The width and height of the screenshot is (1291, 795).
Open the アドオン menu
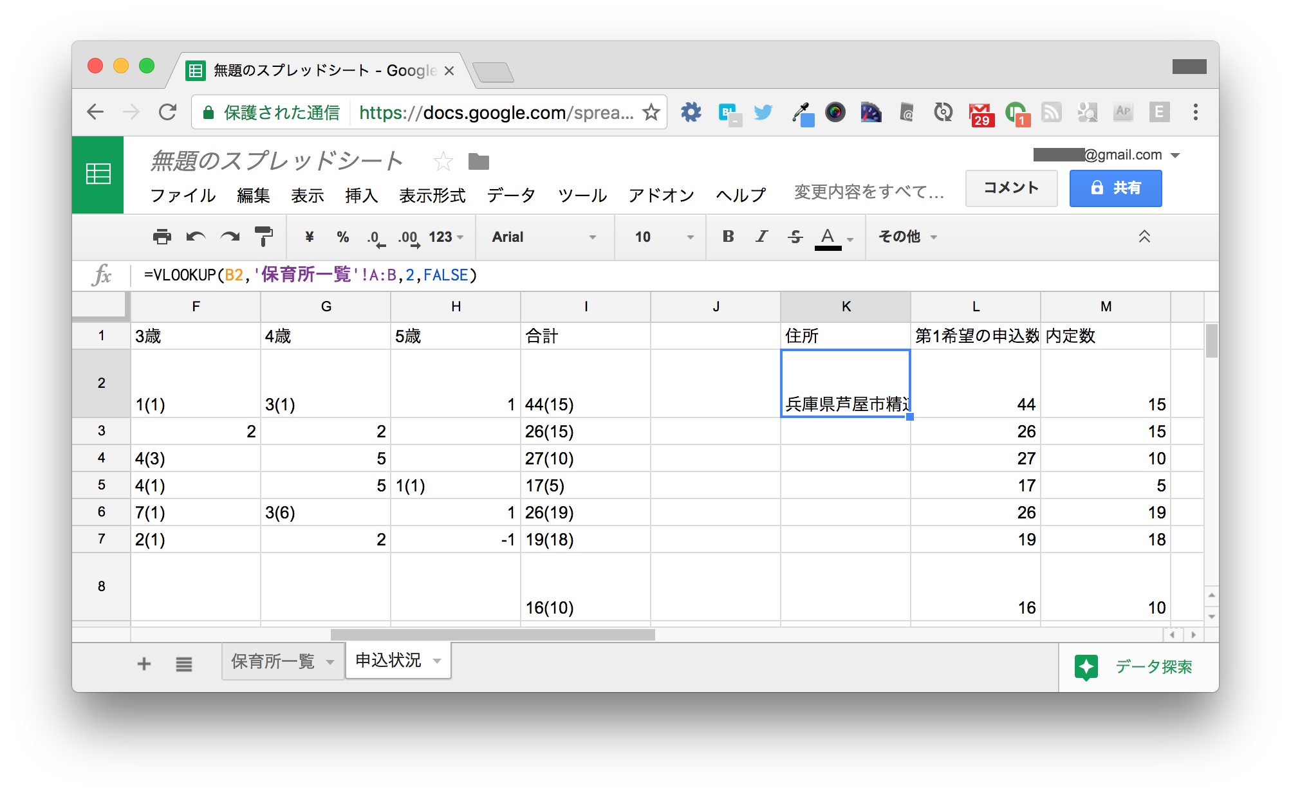[x=661, y=195]
